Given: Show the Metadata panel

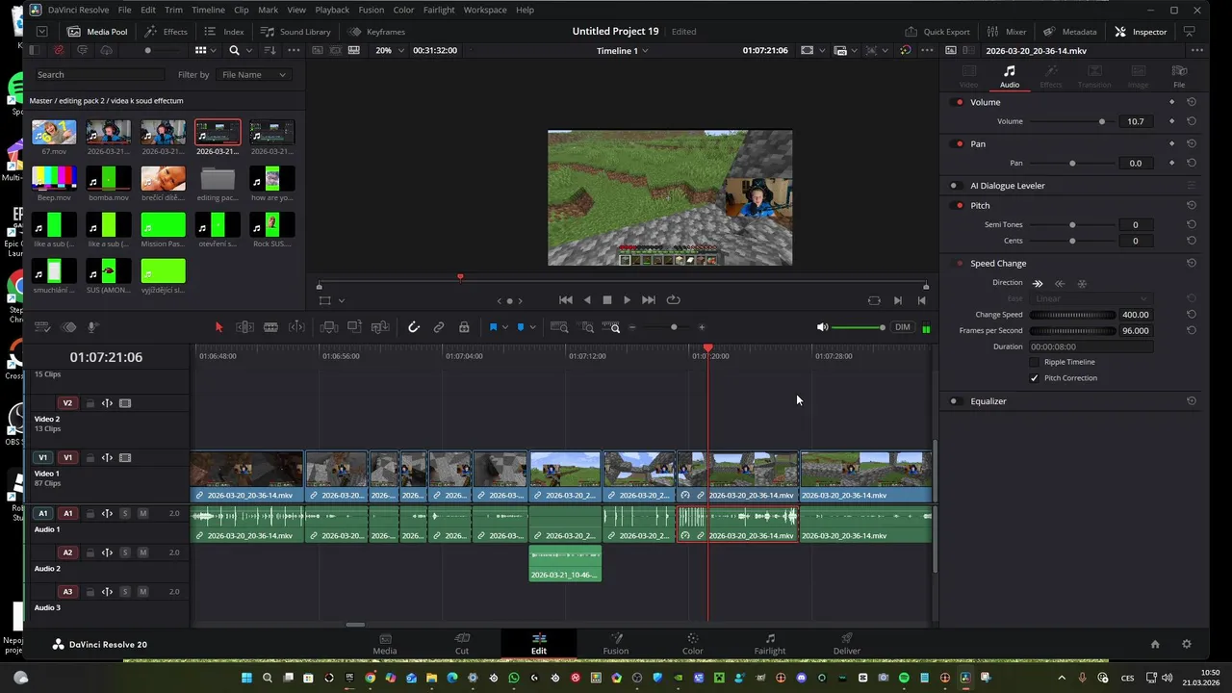Looking at the screenshot, I should coord(1070,32).
